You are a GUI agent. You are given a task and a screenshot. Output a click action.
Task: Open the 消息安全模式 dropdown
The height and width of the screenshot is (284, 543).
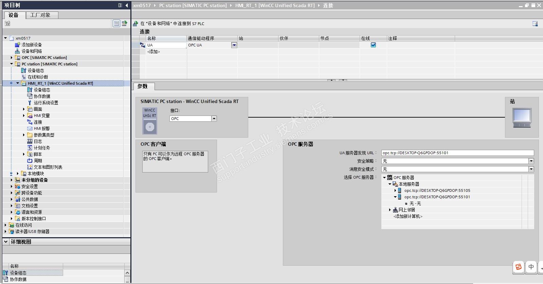tap(531, 169)
